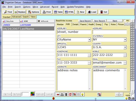Click the Find toolbar button
136x101 pixels.
[8, 12]
